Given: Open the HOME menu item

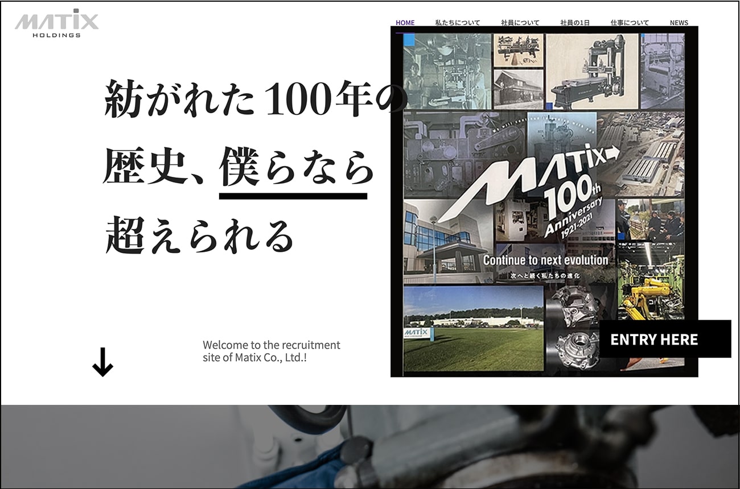Looking at the screenshot, I should coord(405,23).
